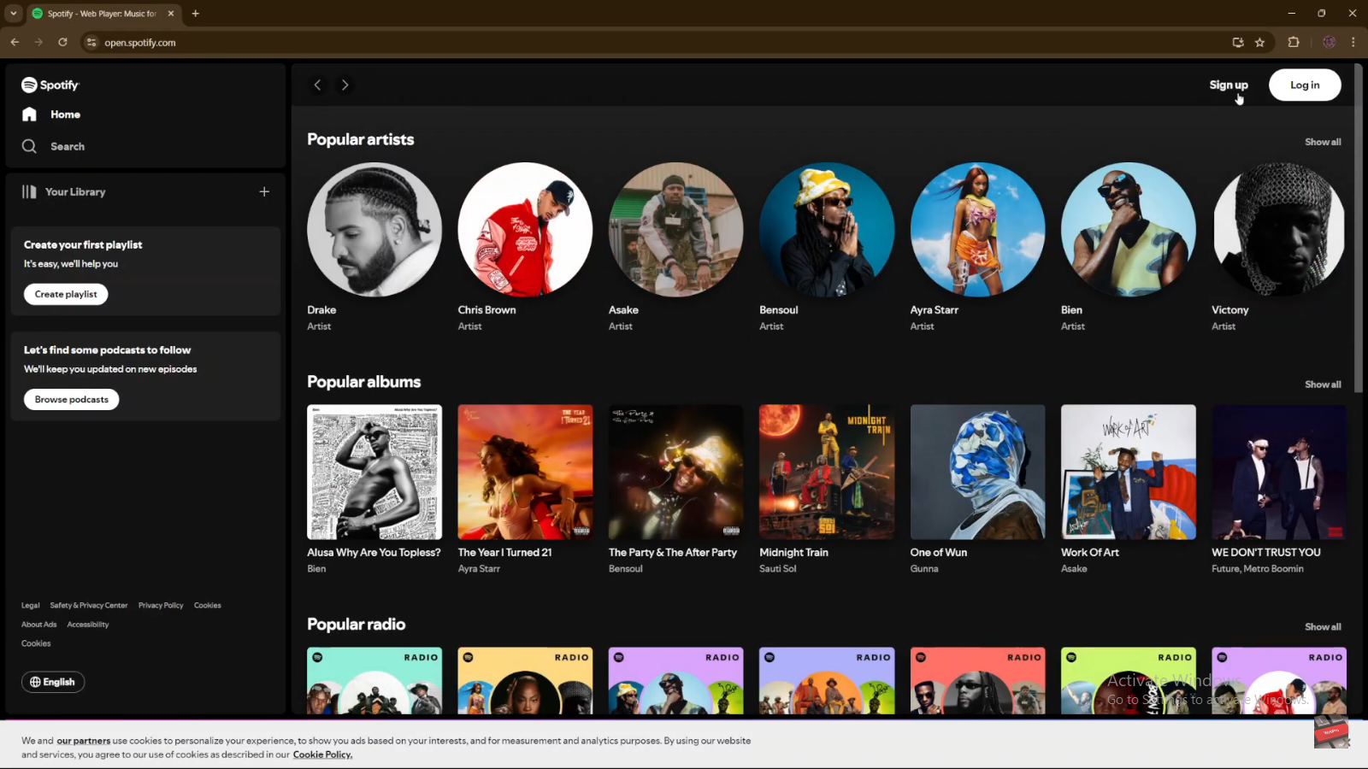The width and height of the screenshot is (1368, 769).
Task: Open the Privacy Policy footer link
Action: click(x=161, y=605)
